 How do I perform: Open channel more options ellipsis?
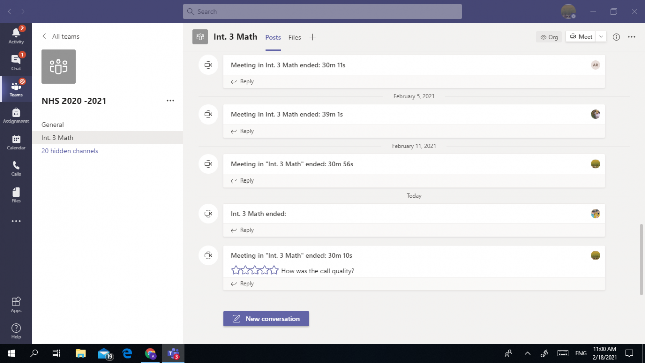coord(632,37)
